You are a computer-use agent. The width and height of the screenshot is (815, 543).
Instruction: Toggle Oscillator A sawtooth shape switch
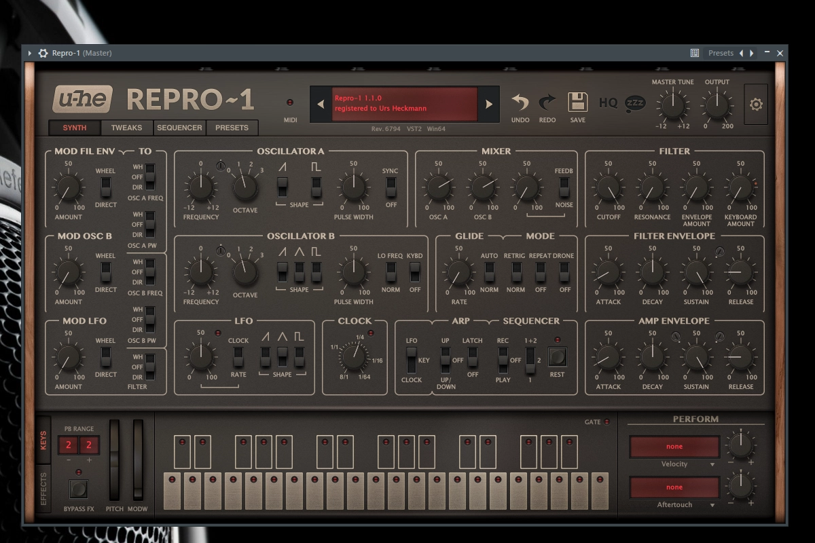(283, 187)
